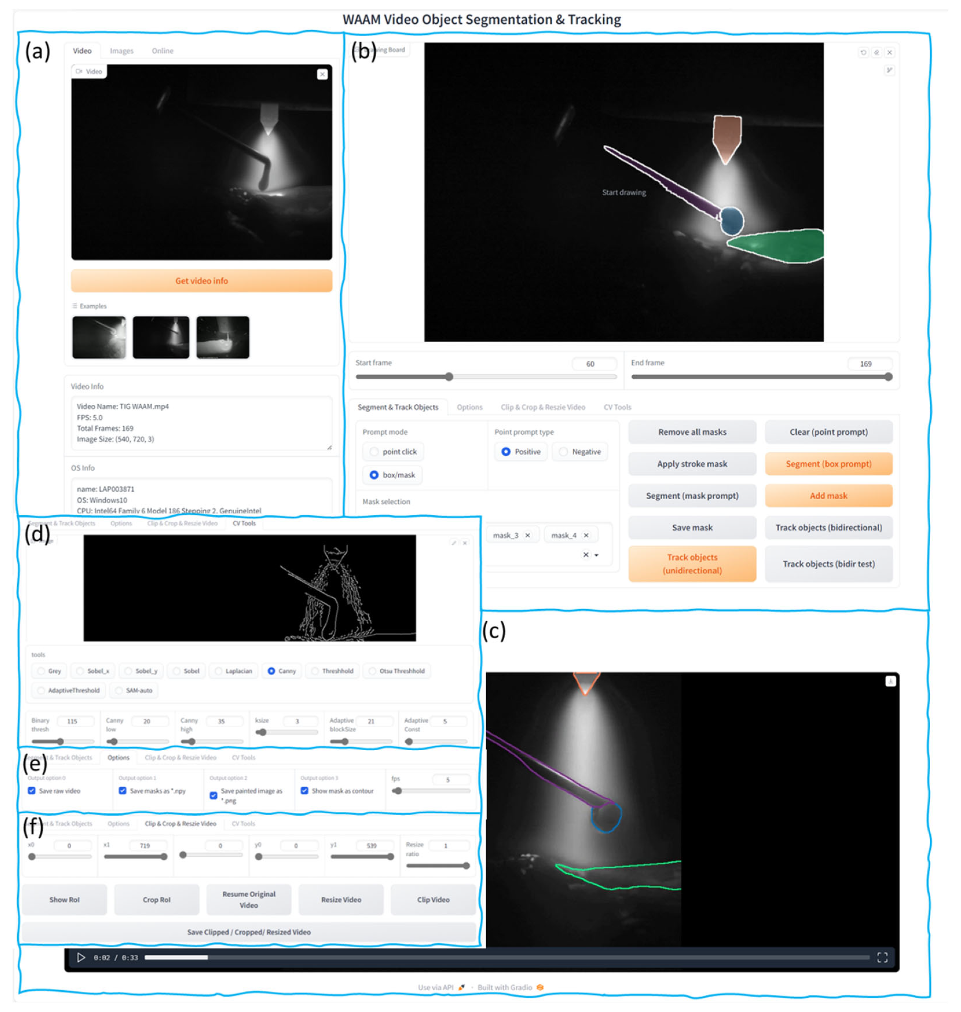
Task: Click Track objects (bidirectional) button
Action: [828, 527]
